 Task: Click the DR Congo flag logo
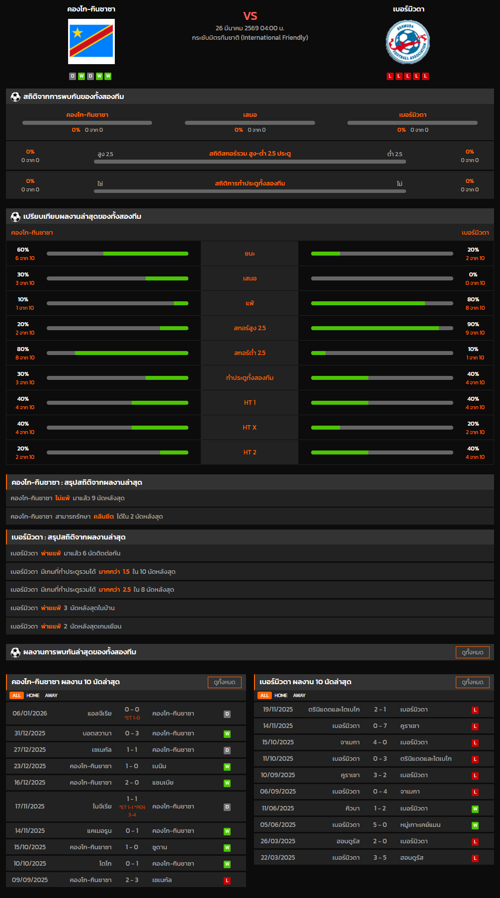tap(91, 42)
